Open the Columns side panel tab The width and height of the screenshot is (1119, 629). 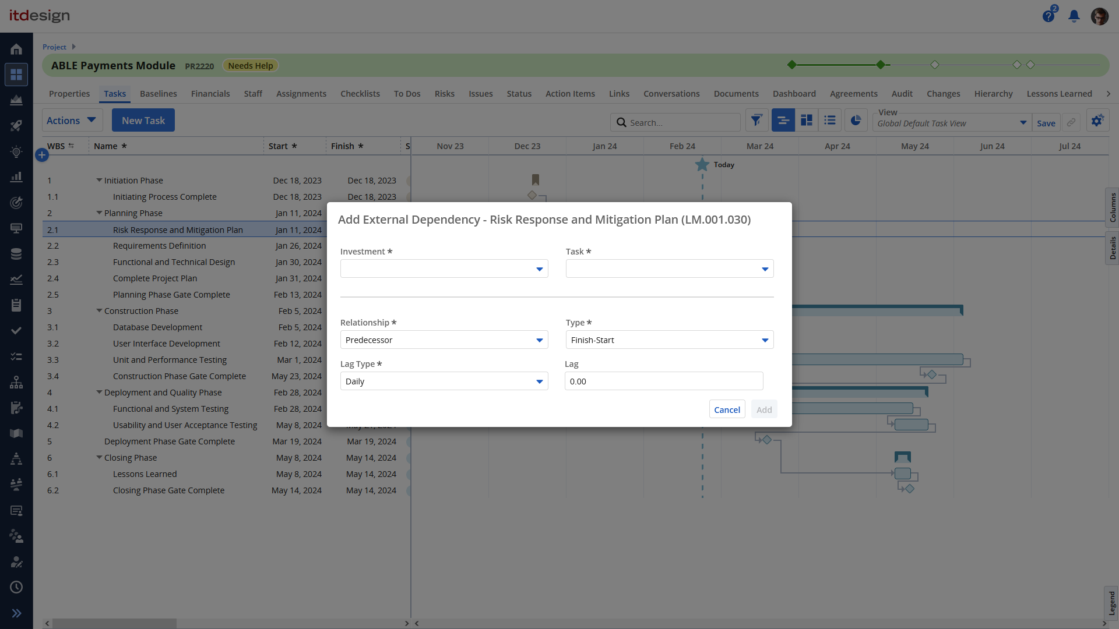click(x=1112, y=207)
